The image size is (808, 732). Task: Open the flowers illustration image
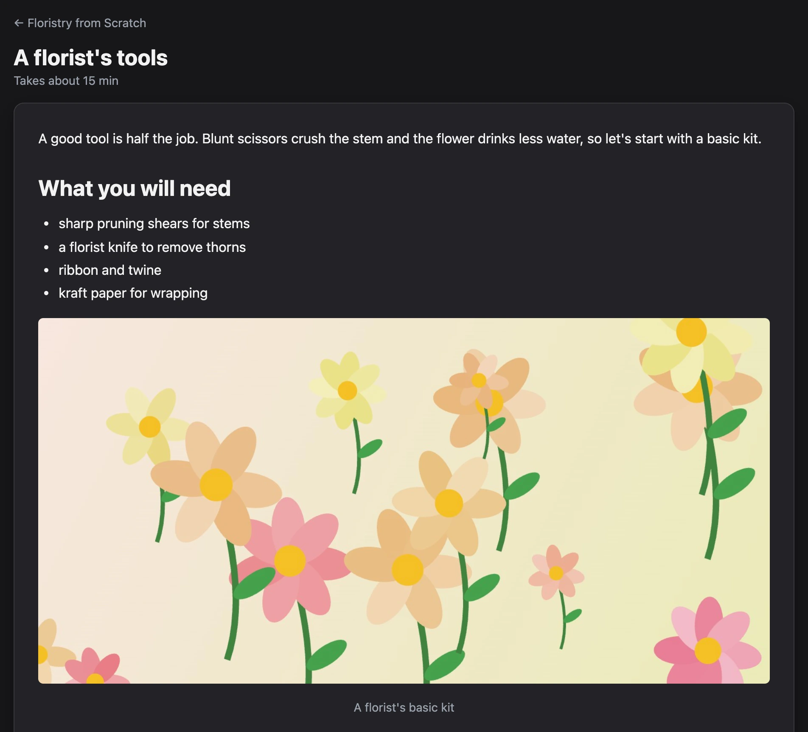(x=404, y=500)
